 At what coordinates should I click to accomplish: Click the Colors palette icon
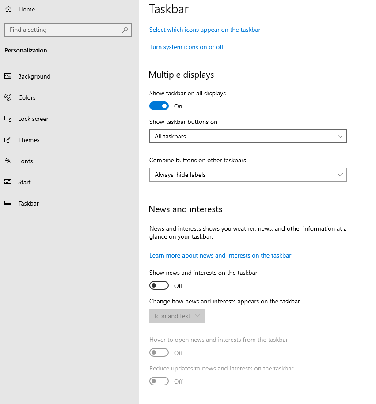click(8, 97)
